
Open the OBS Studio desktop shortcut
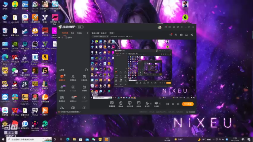point(35,45)
